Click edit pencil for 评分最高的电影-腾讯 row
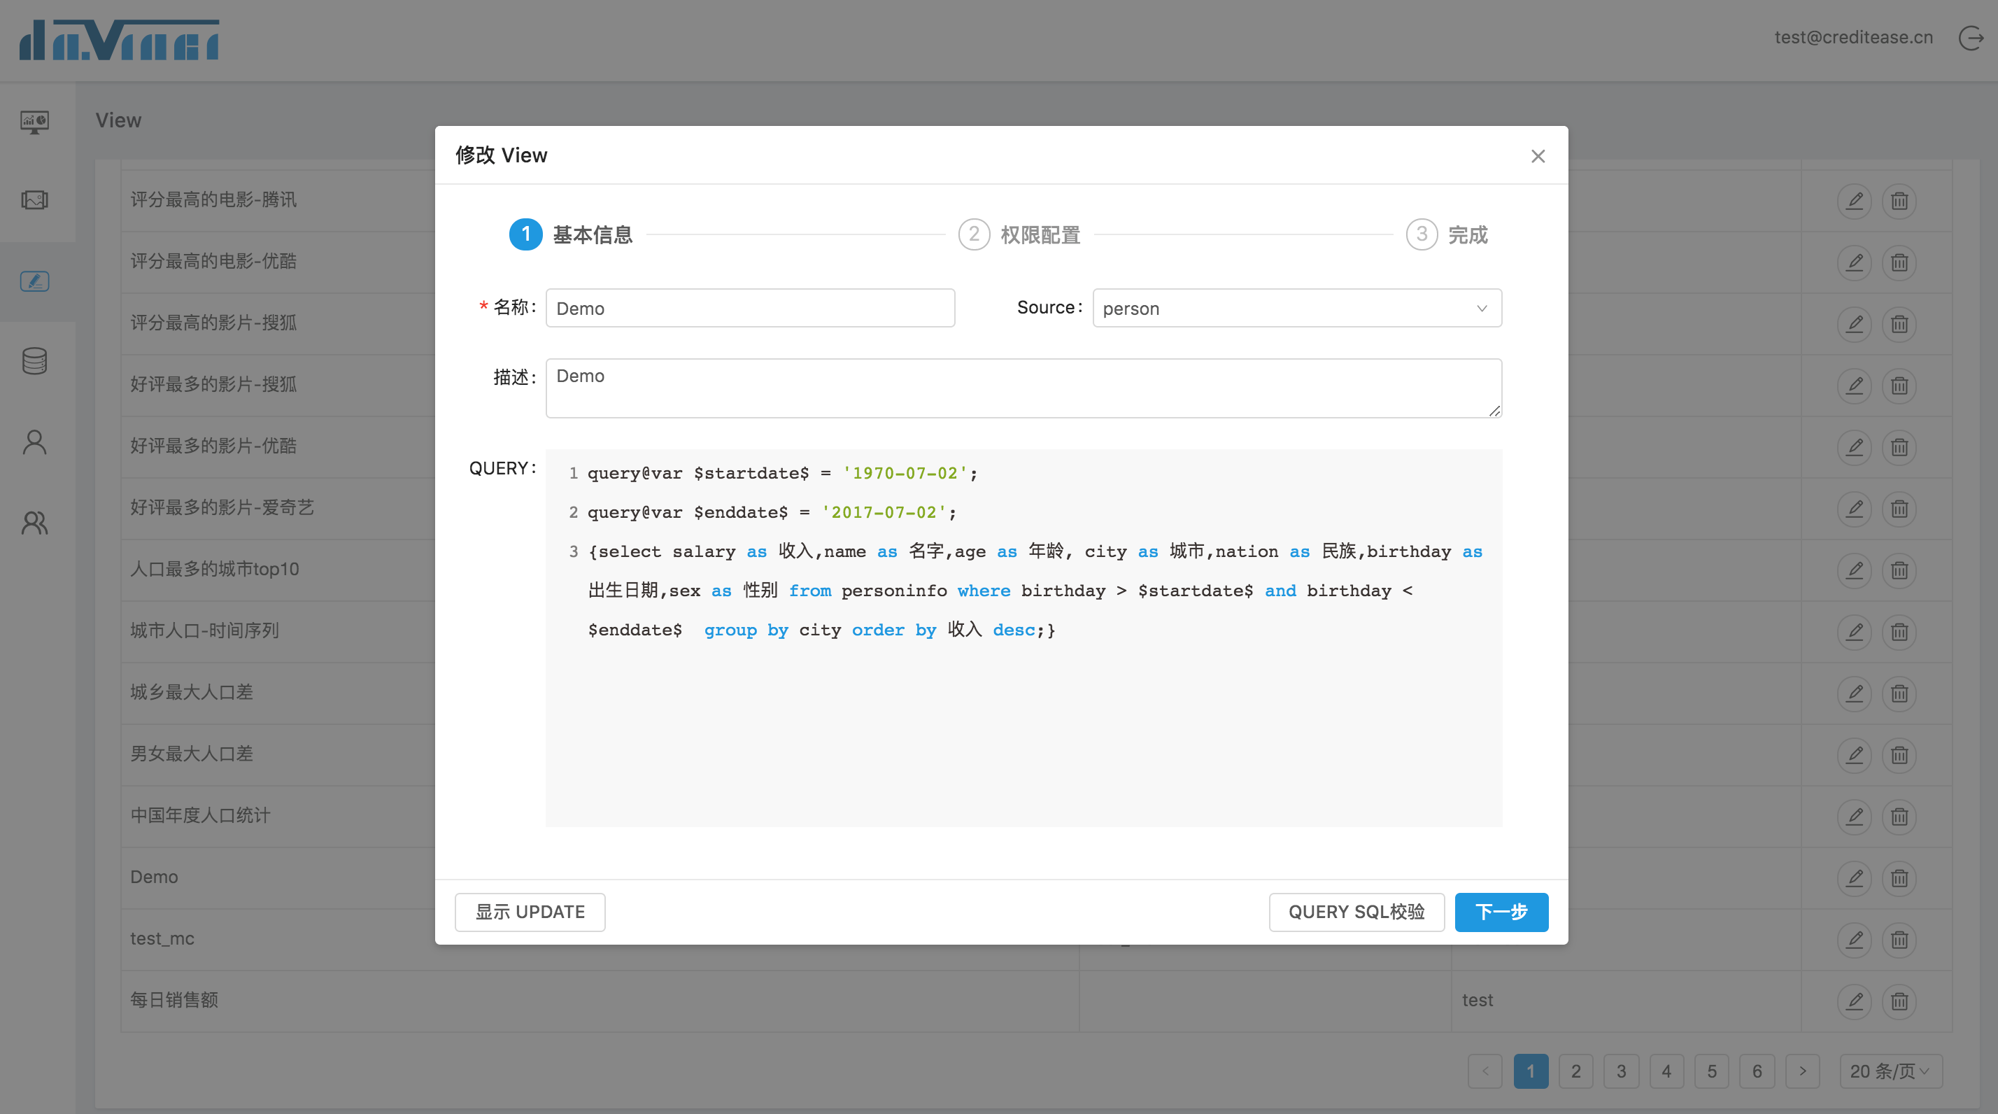Viewport: 1998px width, 1114px height. point(1855,201)
